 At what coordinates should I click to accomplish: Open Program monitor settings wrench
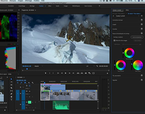[x=97, y=66]
